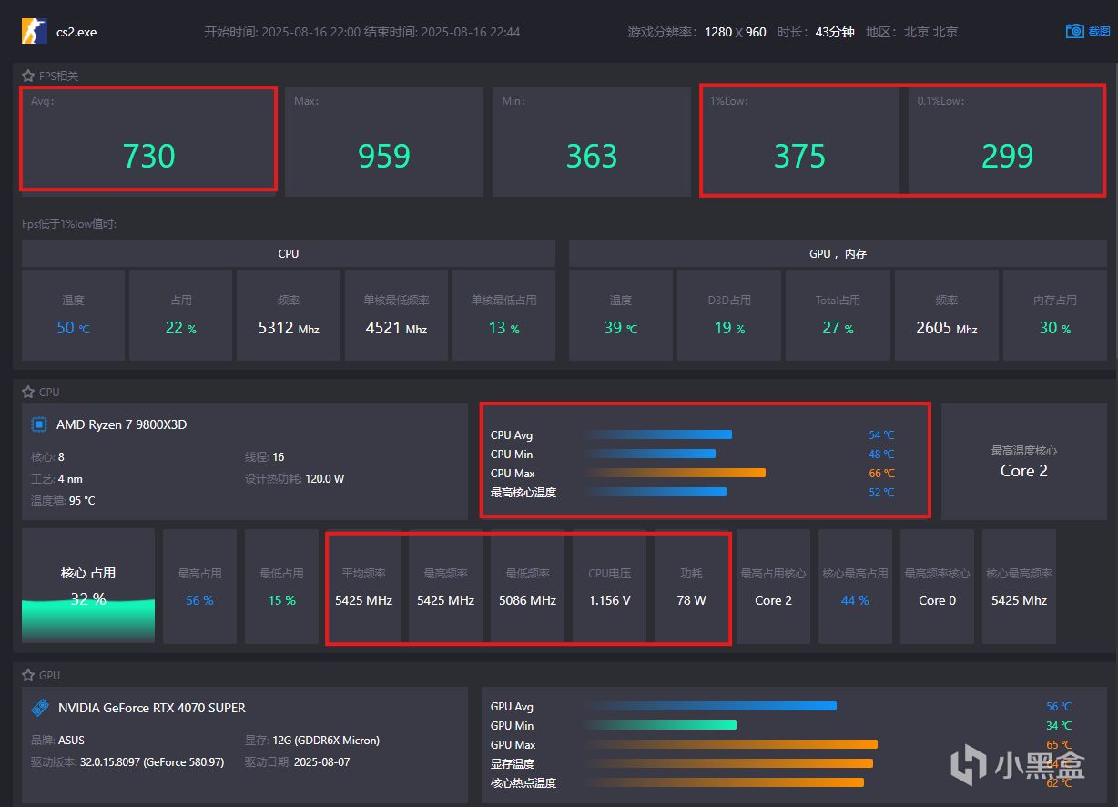Open the GPU, 内存 header tab
The image size is (1118, 807).
click(x=838, y=253)
